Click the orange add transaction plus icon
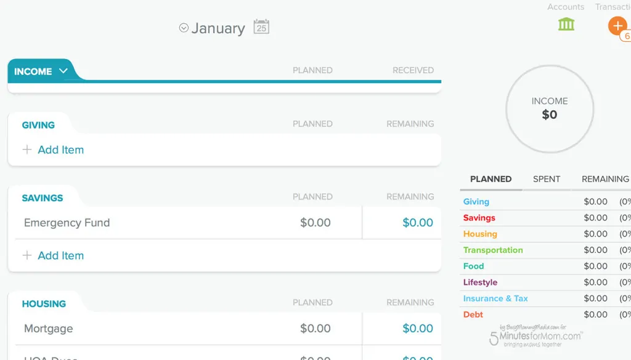 (617, 26)
